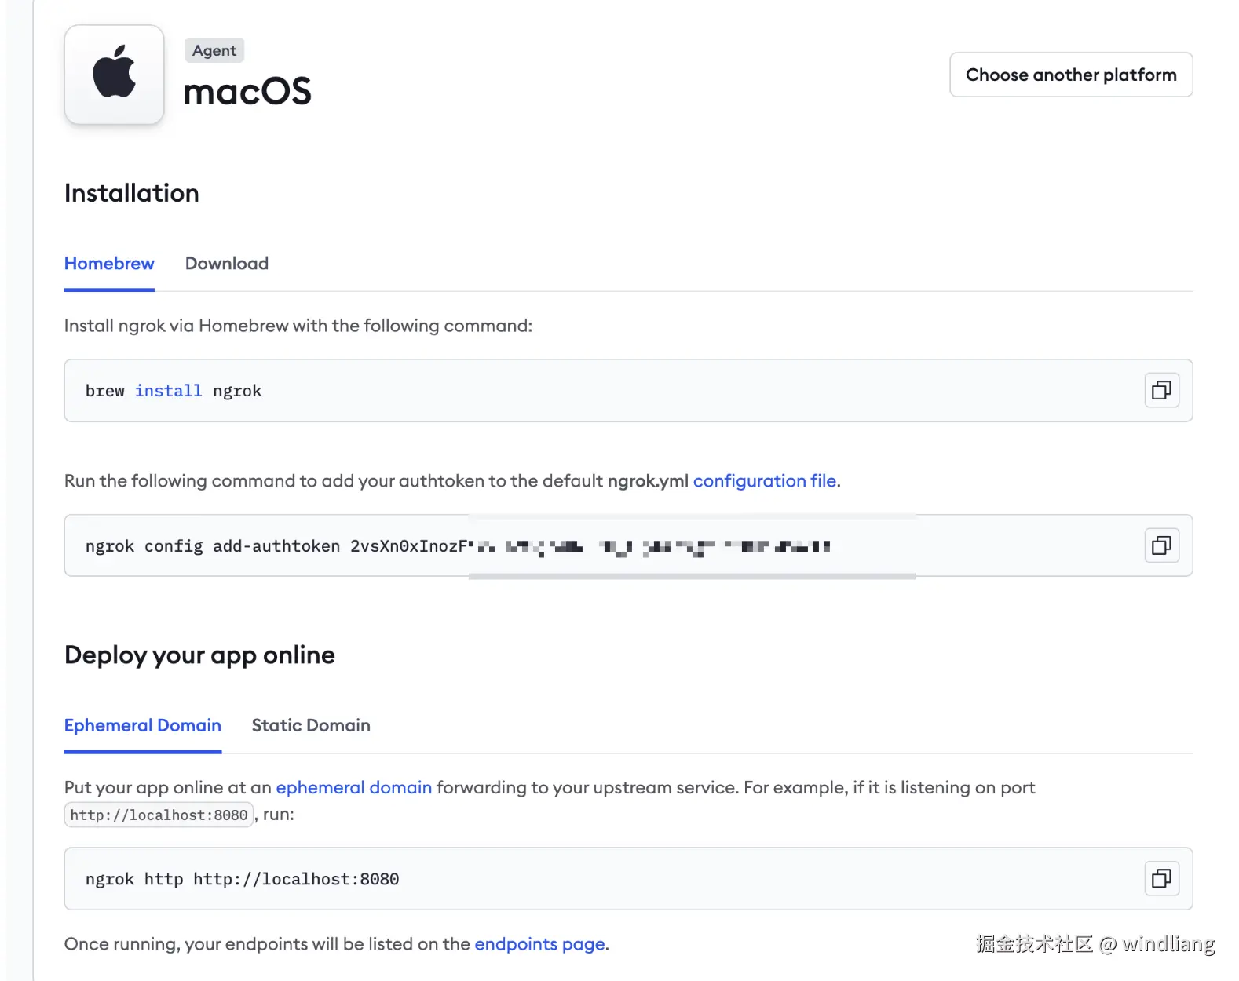Click the ngrok http command text
Viewport: 1239px width, 981px height.
pos(242,879)
